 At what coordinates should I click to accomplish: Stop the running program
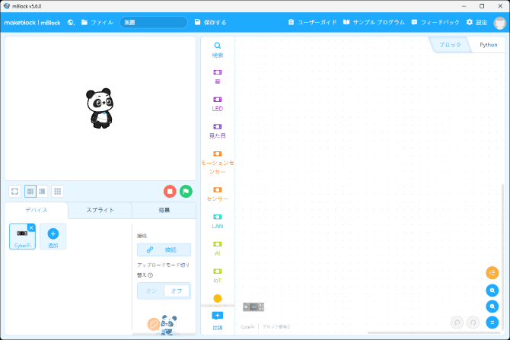pyautogui.click(x=170, y=191)
